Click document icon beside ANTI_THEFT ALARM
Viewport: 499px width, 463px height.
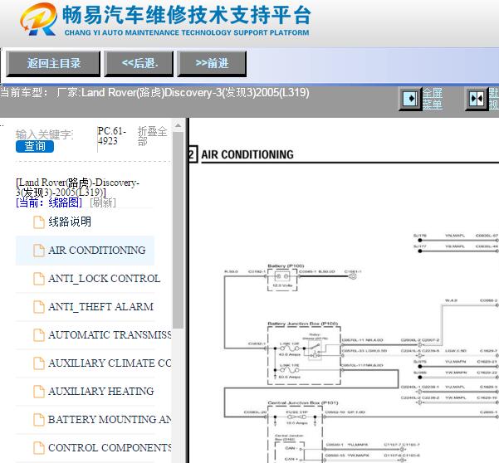tap(39, 307)
